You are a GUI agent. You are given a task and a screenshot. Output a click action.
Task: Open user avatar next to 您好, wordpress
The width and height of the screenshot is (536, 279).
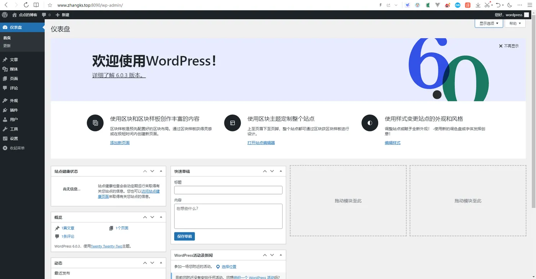tap(526, 15)
